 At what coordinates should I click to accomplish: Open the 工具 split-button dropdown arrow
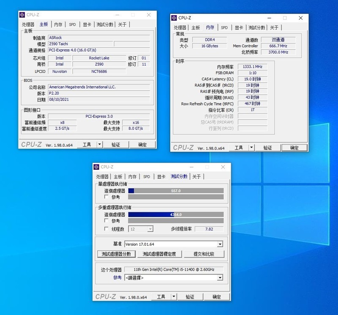pos(174,296)
